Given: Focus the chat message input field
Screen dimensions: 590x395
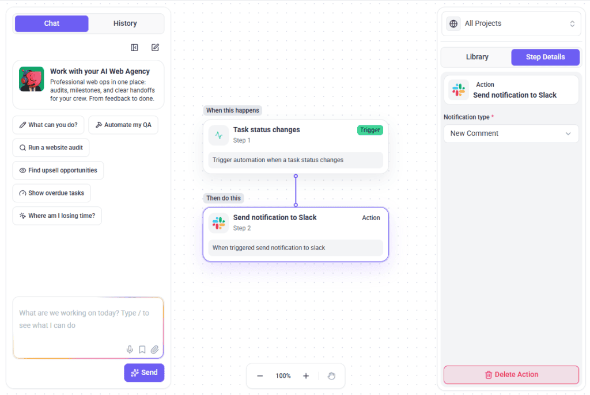Looking at the screenshot, I should [x=88, y=328].
